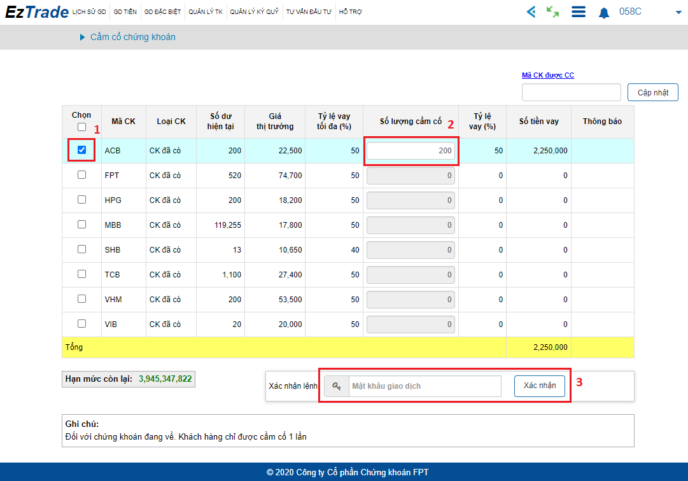Uncheck the ACB row checkbox
The width and height of the screenshot is (688, 481).
81,150
